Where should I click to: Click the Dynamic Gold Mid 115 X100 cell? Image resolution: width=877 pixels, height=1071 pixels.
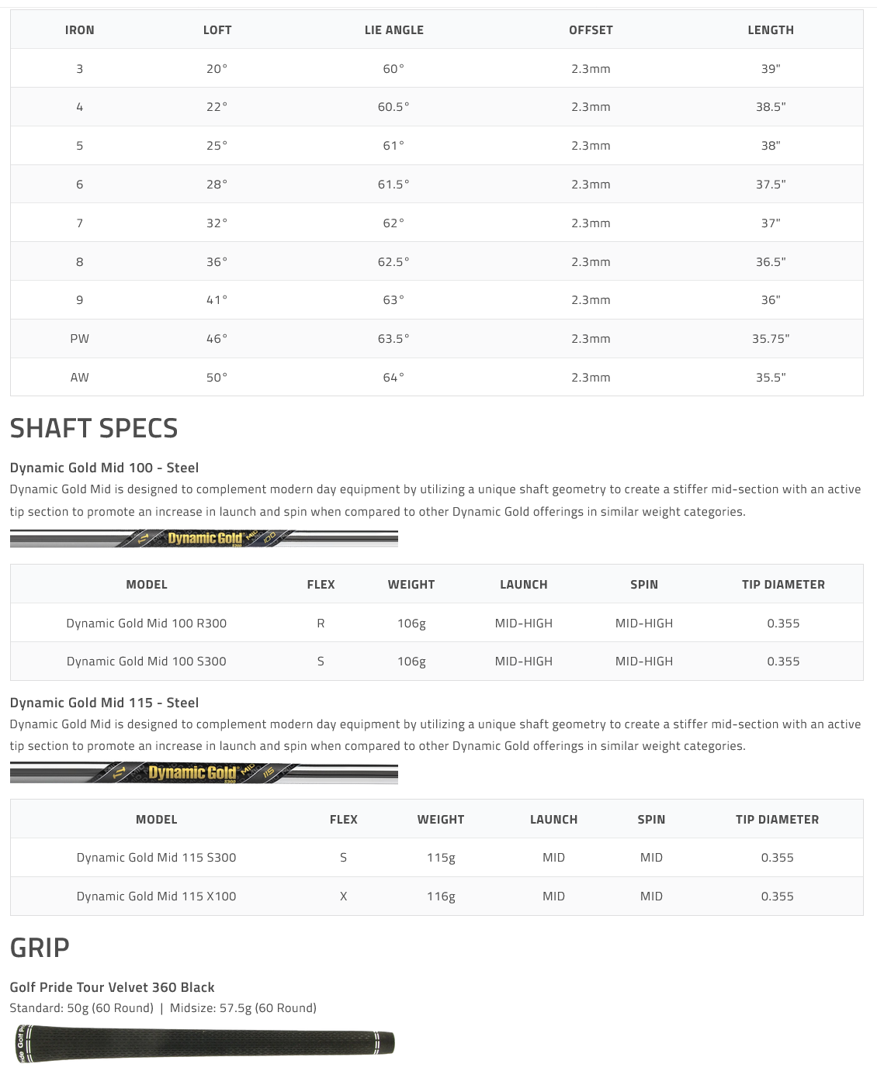[x=156, y=897]
